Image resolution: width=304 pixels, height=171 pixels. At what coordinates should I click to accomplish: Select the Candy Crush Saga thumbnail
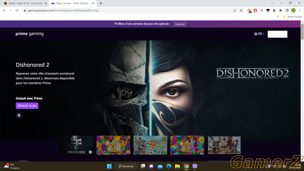113,145
